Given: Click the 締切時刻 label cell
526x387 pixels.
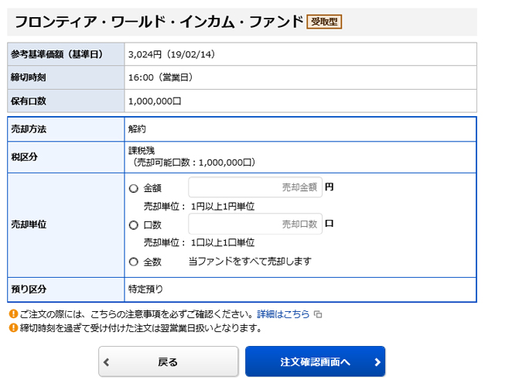Looking at the screenshot, I should 66,77.
